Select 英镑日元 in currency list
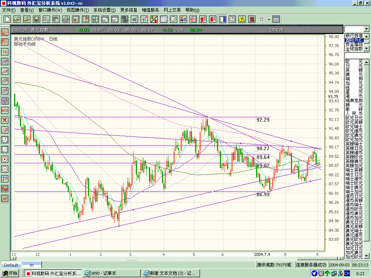This screenshot has height=278, width=371. pyautogui.click(x=354, y=148)
